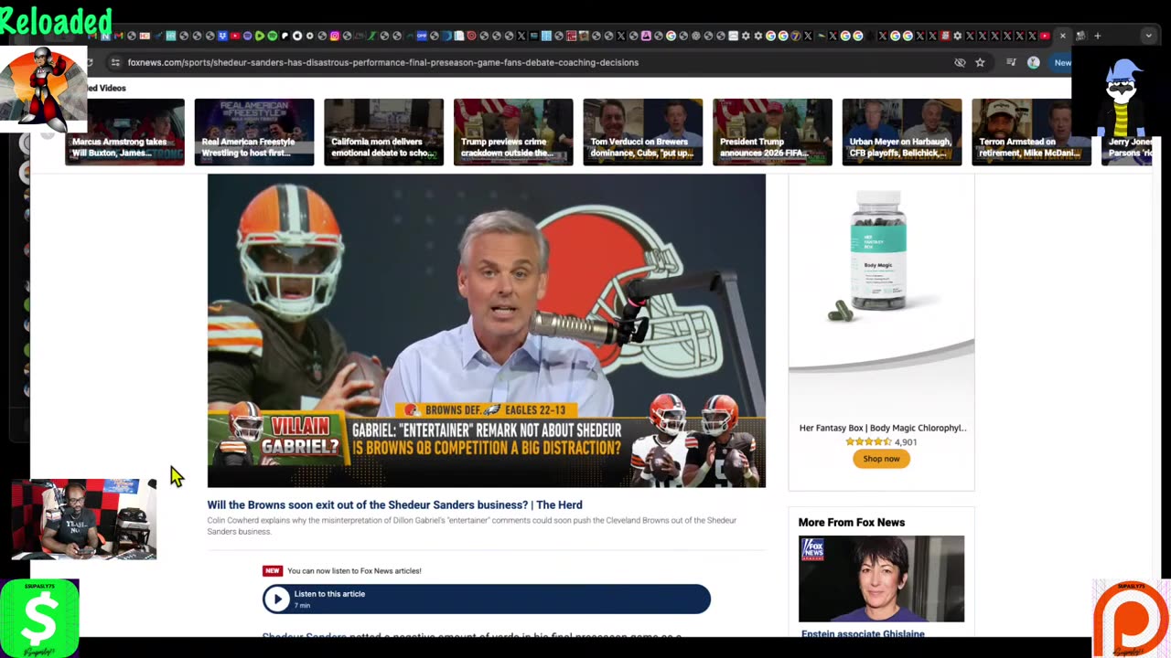Play the Colin Cowherd Browns main video
This screenshot has height=658, width=1171.
tap(487, 331)
